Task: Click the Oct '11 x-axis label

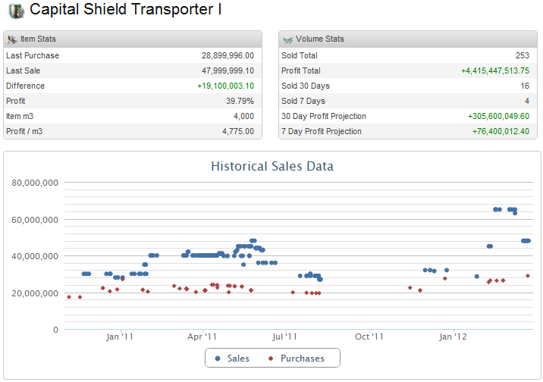Action: 368,337
